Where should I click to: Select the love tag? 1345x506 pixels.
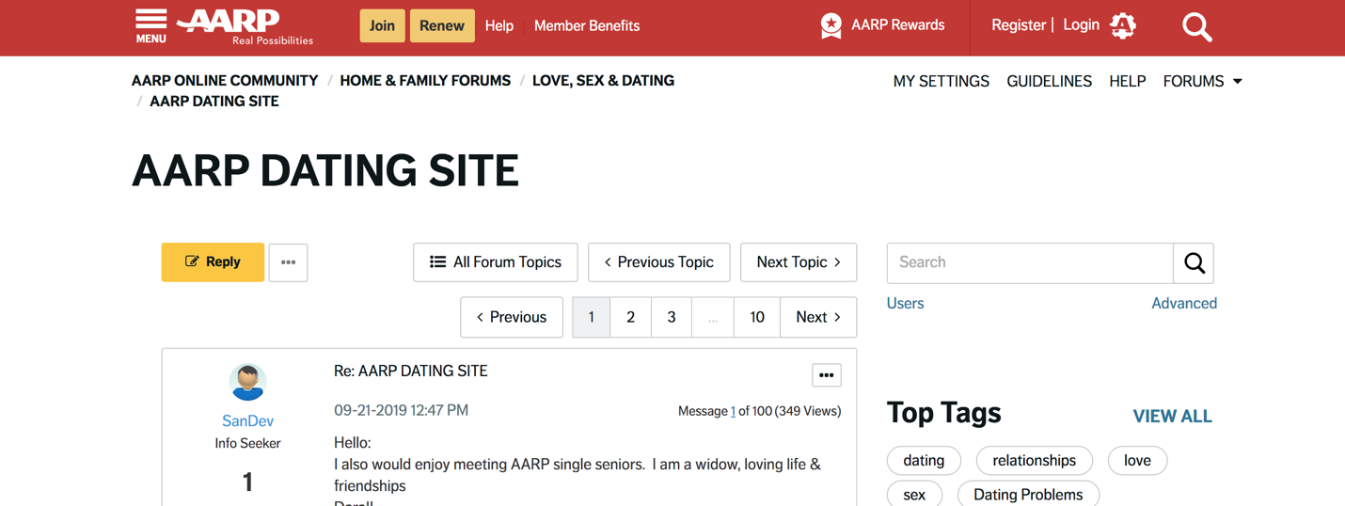click(1137, 461)
